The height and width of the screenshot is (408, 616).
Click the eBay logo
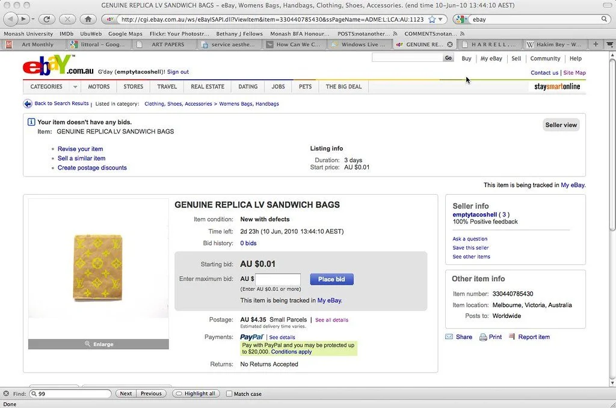point(58,65)
